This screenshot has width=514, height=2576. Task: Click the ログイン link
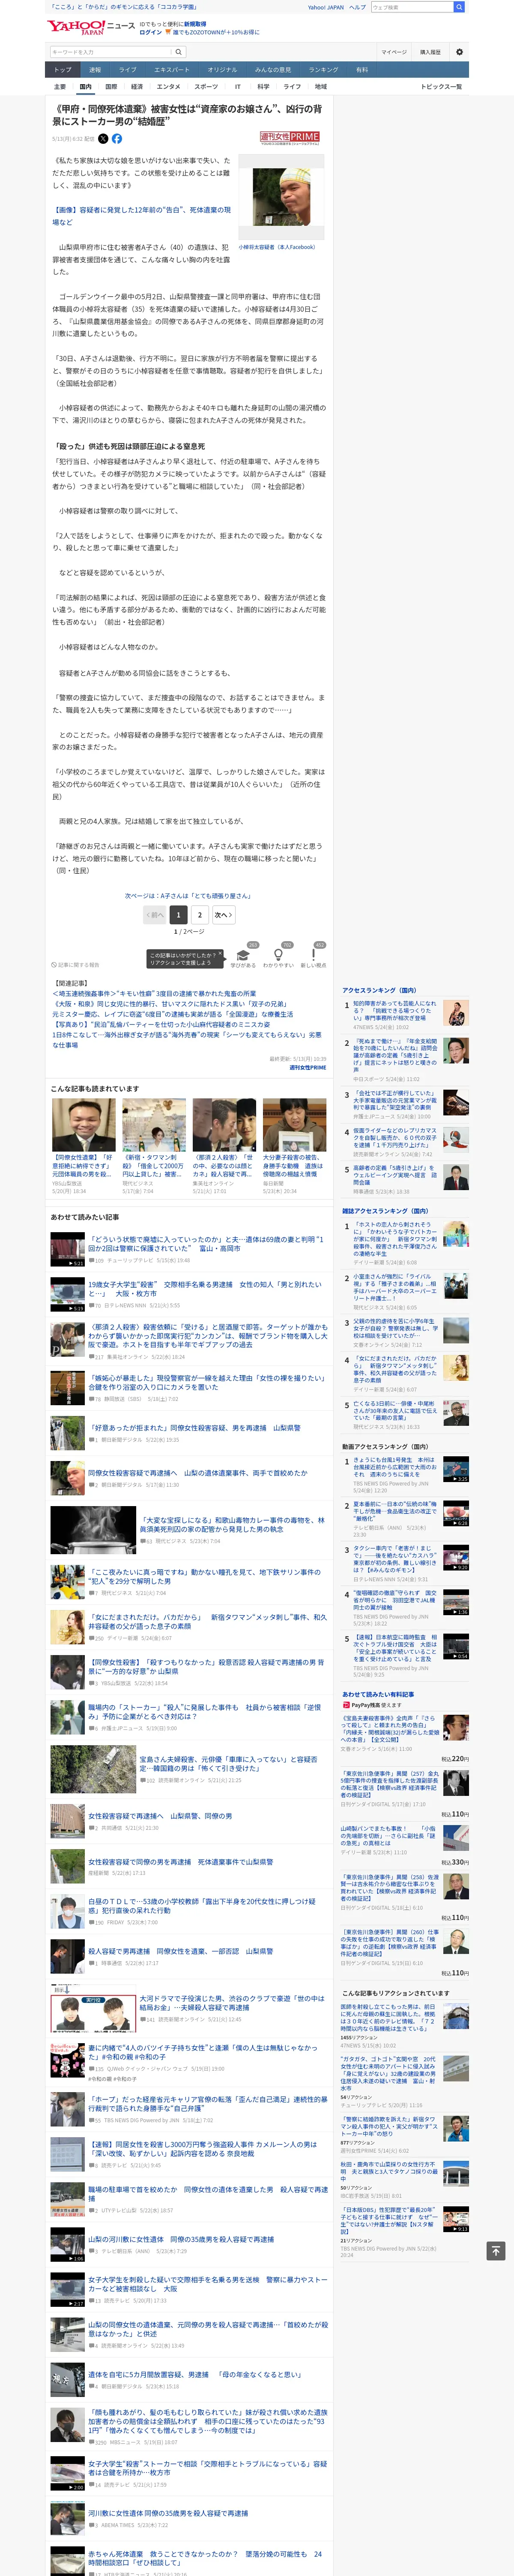[x=151, y=32]
